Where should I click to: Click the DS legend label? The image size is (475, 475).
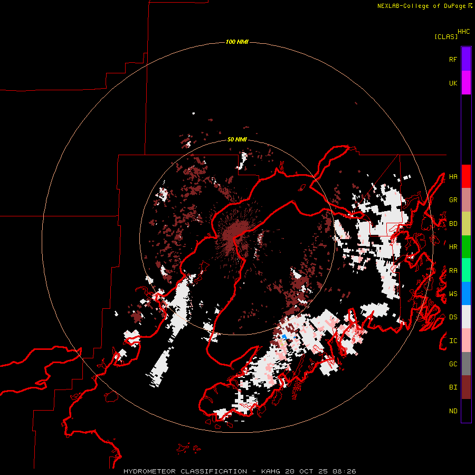click(453, 317)
